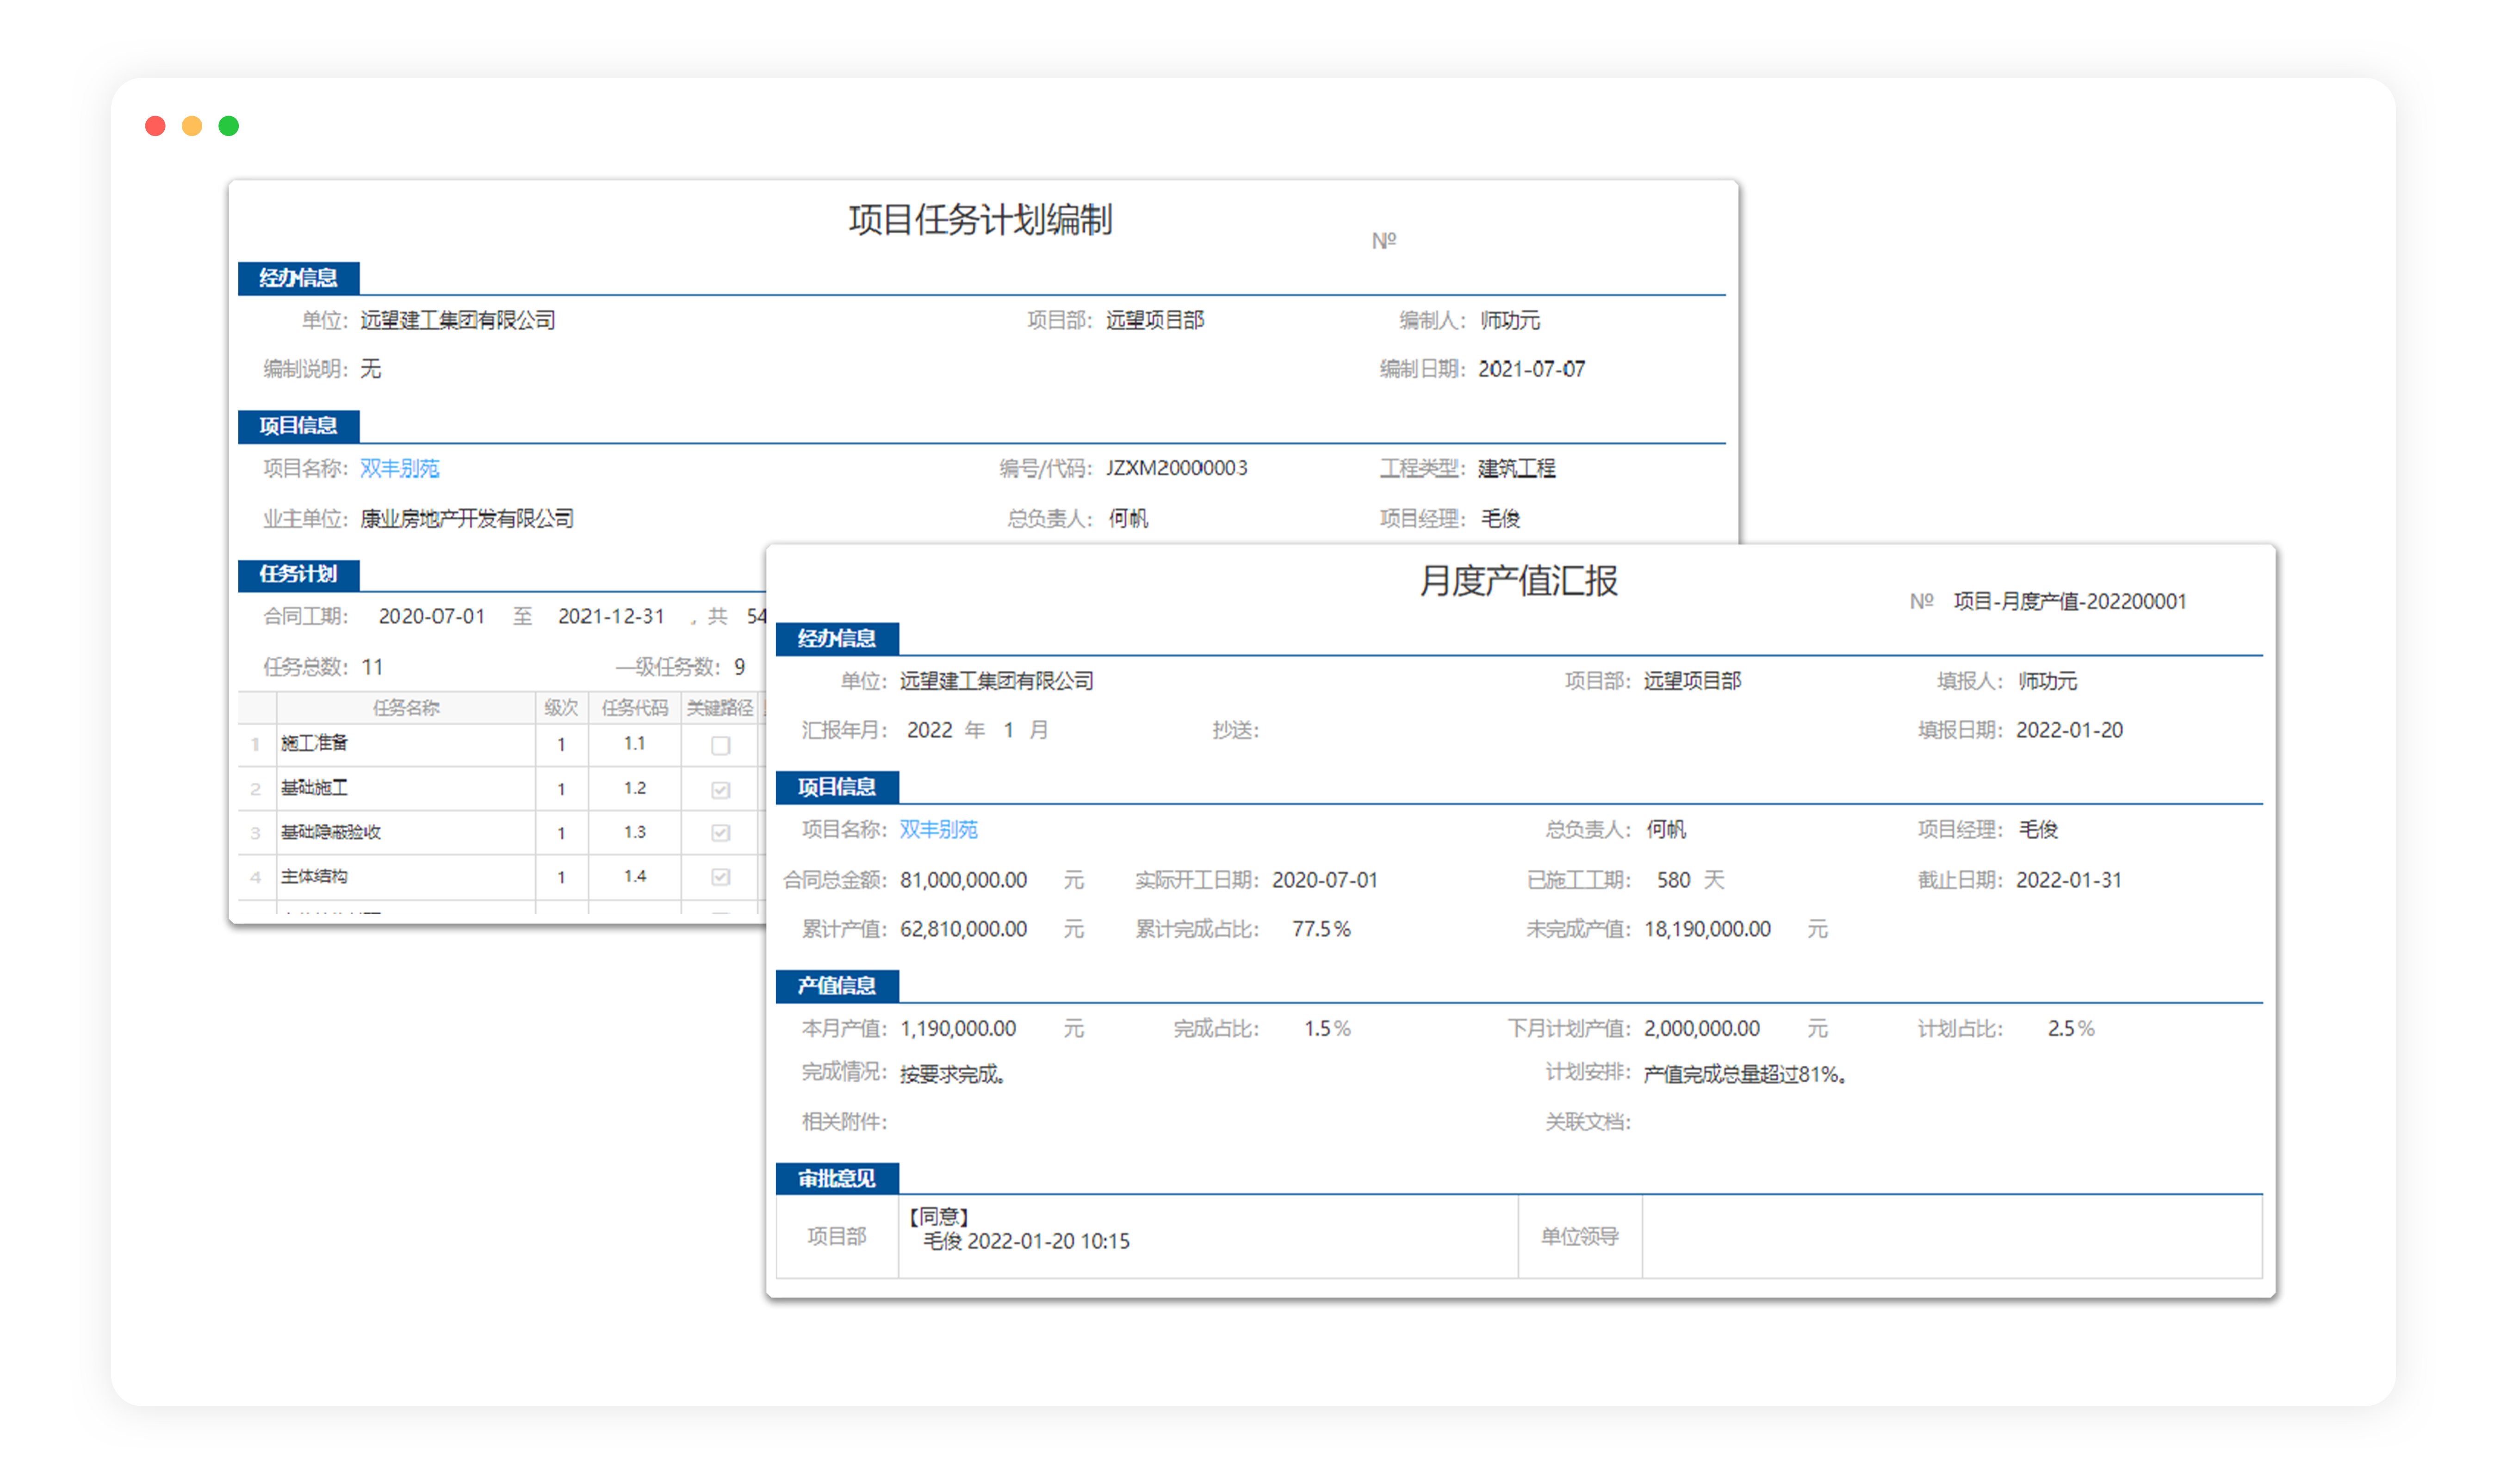Click the 产值信息 section header
Image resolution: width=2507 pixels, height=1484 pixels.
[x=837, y=986]
